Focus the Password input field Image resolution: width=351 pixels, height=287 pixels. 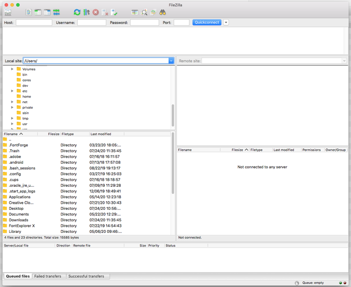click(144, 23)
